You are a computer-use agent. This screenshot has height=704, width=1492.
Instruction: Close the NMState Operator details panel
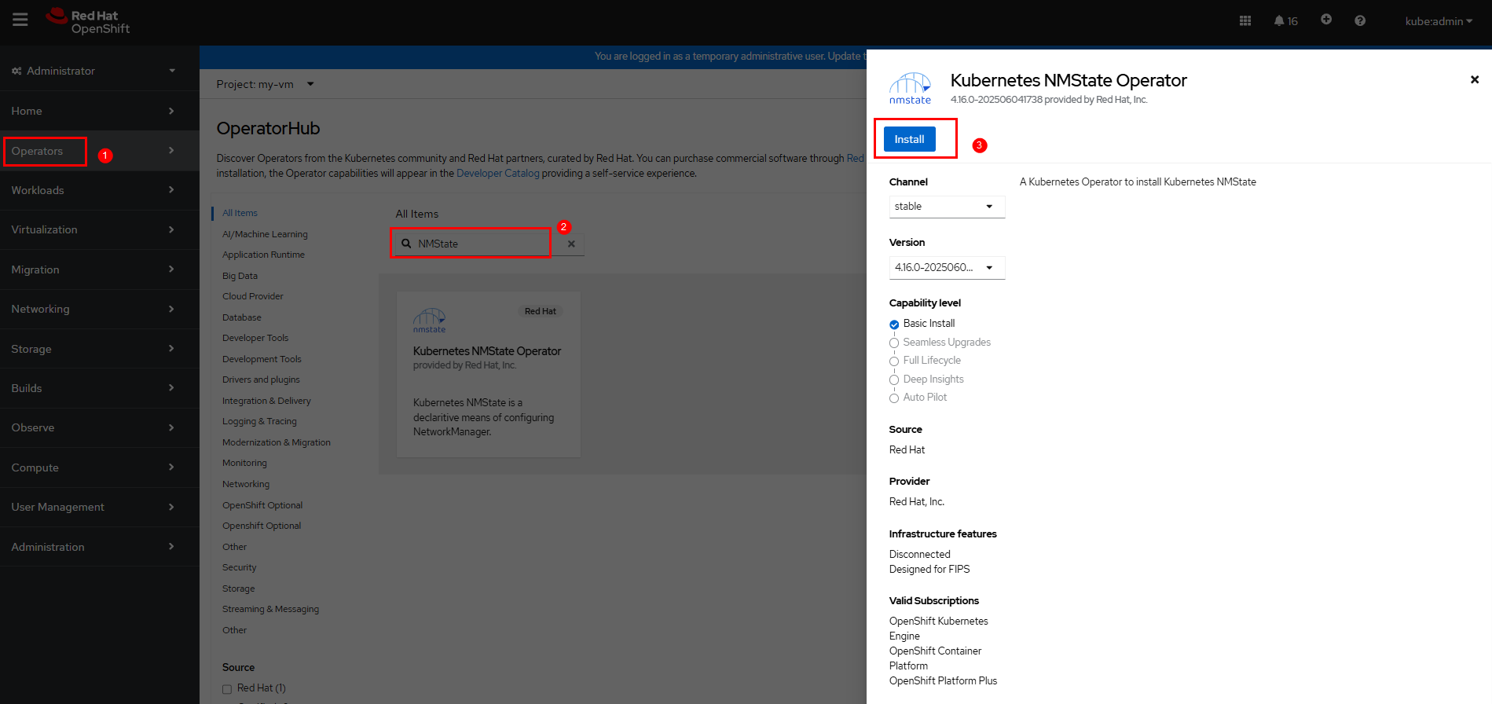[x=1475, y=79]
